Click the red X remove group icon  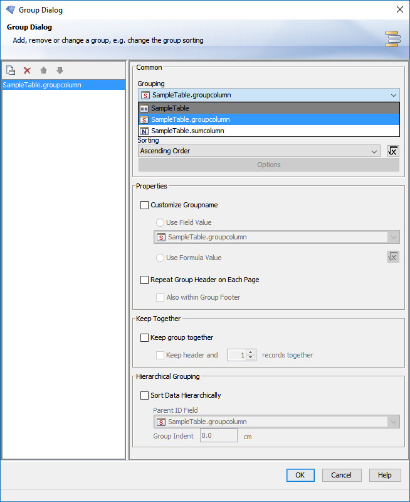27,70
